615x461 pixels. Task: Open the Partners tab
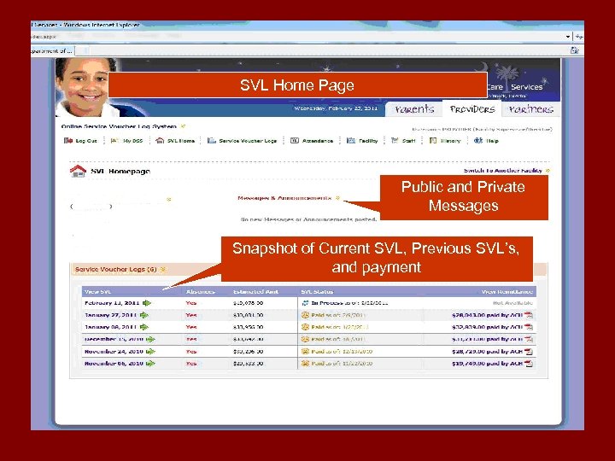pos(530,109)
